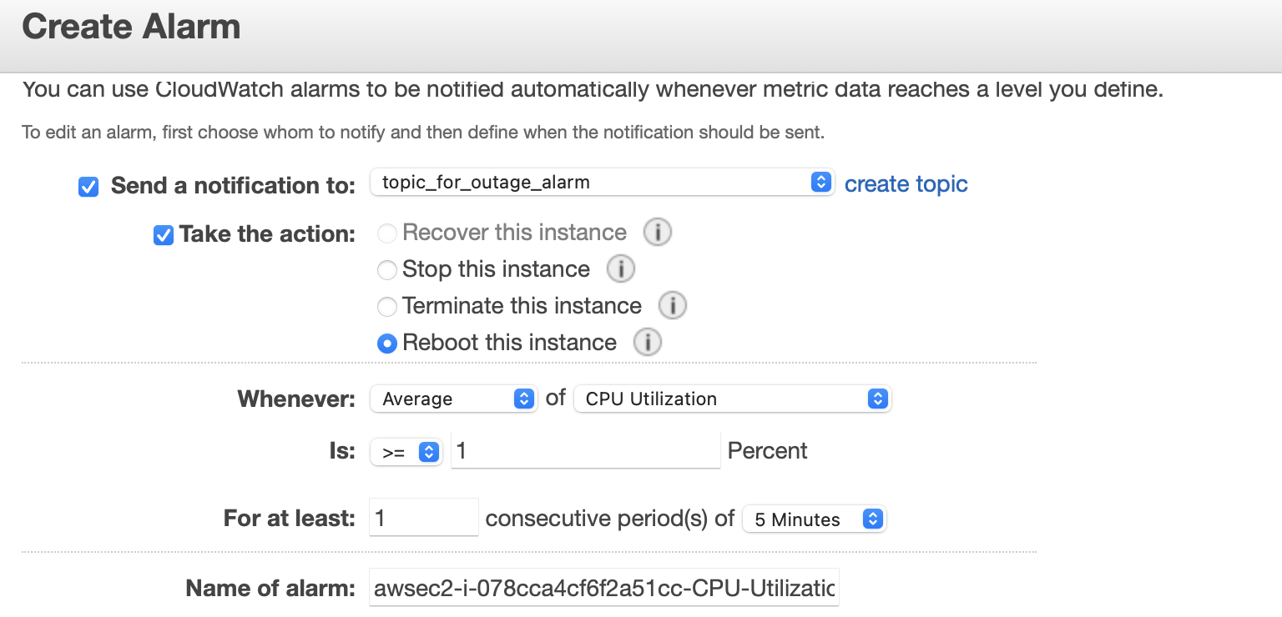Screen dimensions: 1282x617
Task: Select Recover this instance radio button
Action: point(386,233)
